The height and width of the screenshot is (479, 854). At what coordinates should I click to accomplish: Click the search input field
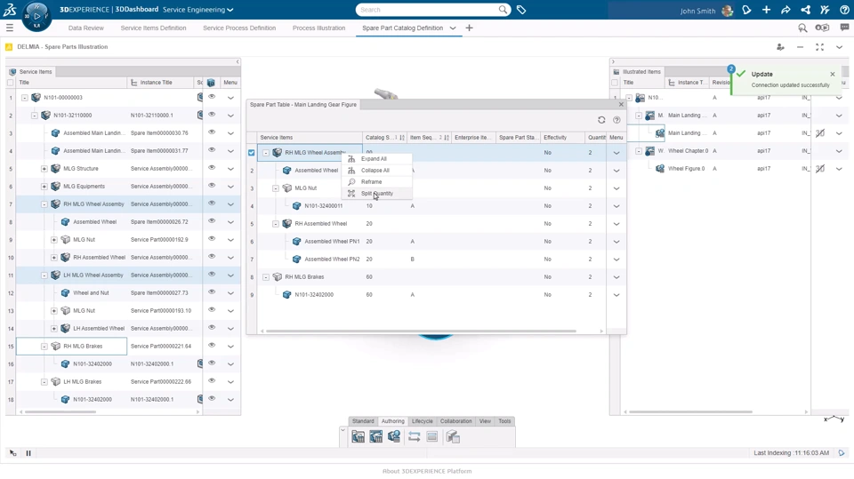(x=428, y=10)
